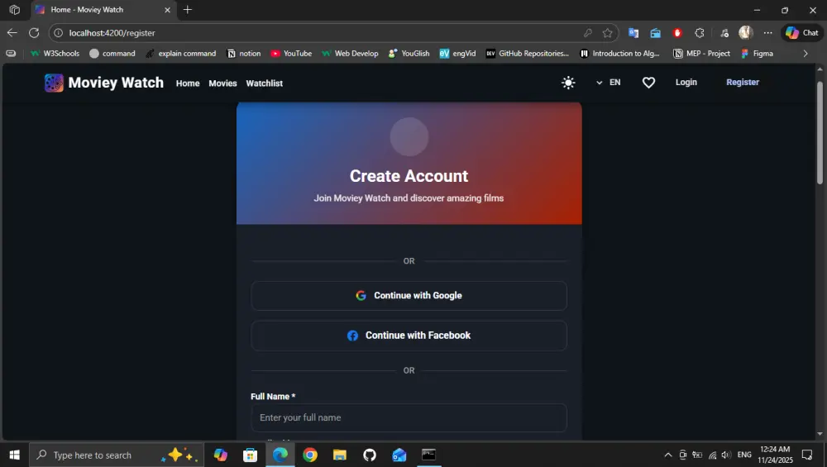Open the Introduction to Alg... bookmark
This screenshot has height=467, width=827.
619,53
